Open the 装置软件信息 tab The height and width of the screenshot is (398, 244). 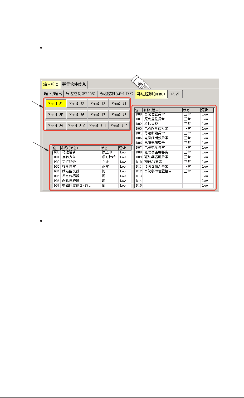point(74,84)
